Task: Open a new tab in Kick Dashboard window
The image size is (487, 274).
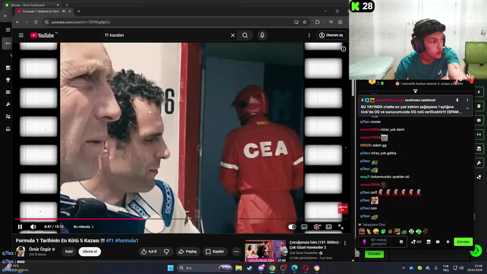Action: pos(67,5)
